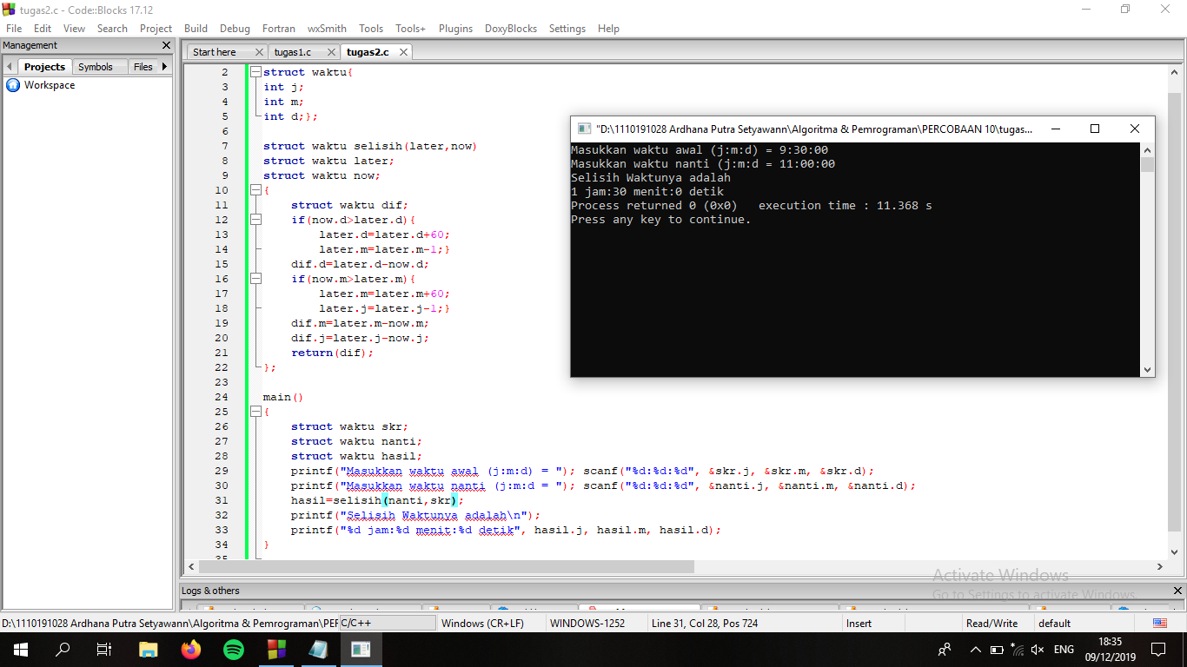Viewport: 1187px width, 667px height.
Task: Switch to the Symbols tab in Management
Action: [96, 67]
